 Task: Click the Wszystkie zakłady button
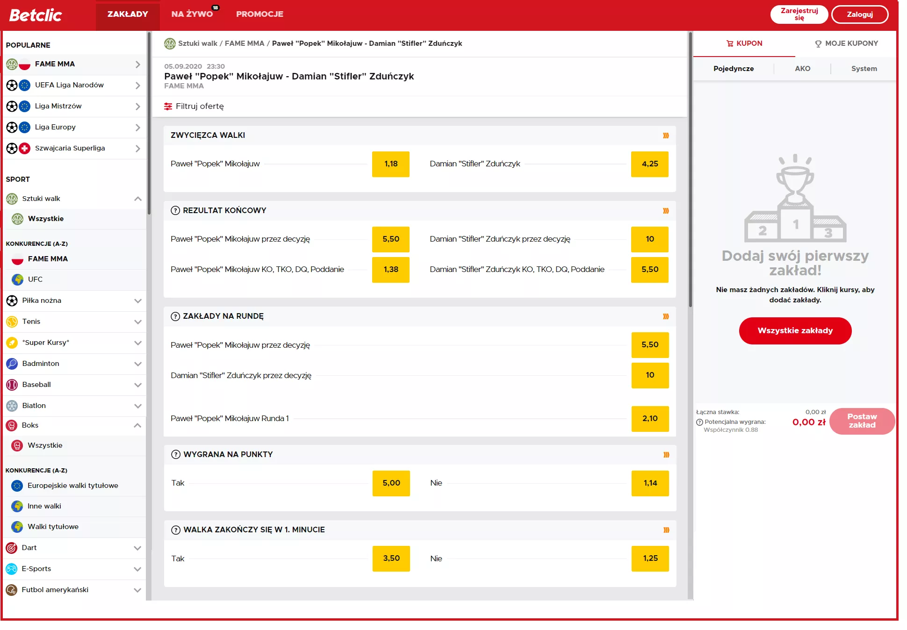pyautogui.click(x=795, y=331)
